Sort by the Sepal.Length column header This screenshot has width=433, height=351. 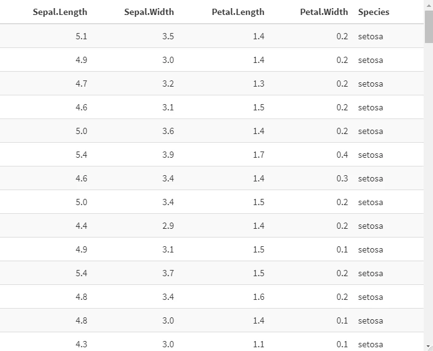60,12
